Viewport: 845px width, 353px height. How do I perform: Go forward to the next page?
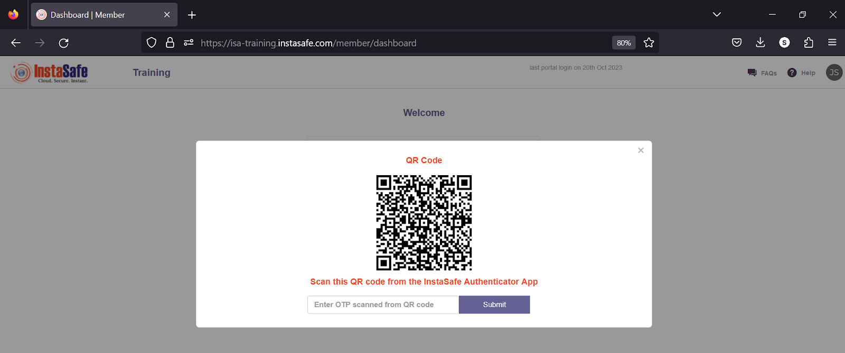[40, 43]
